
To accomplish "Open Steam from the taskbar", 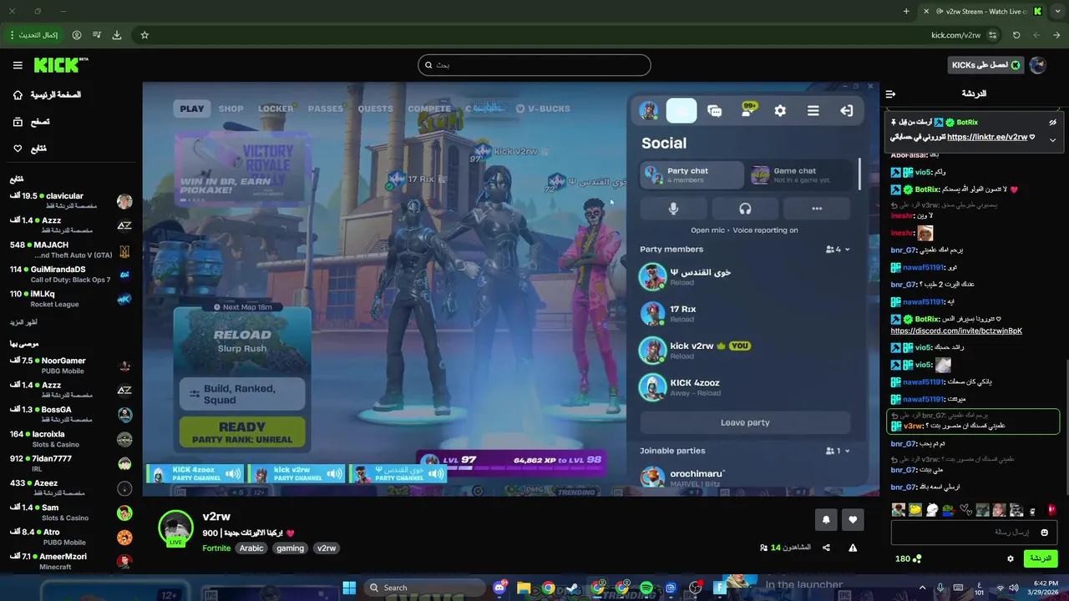I will pyautogui.click(x=573, y=588).
